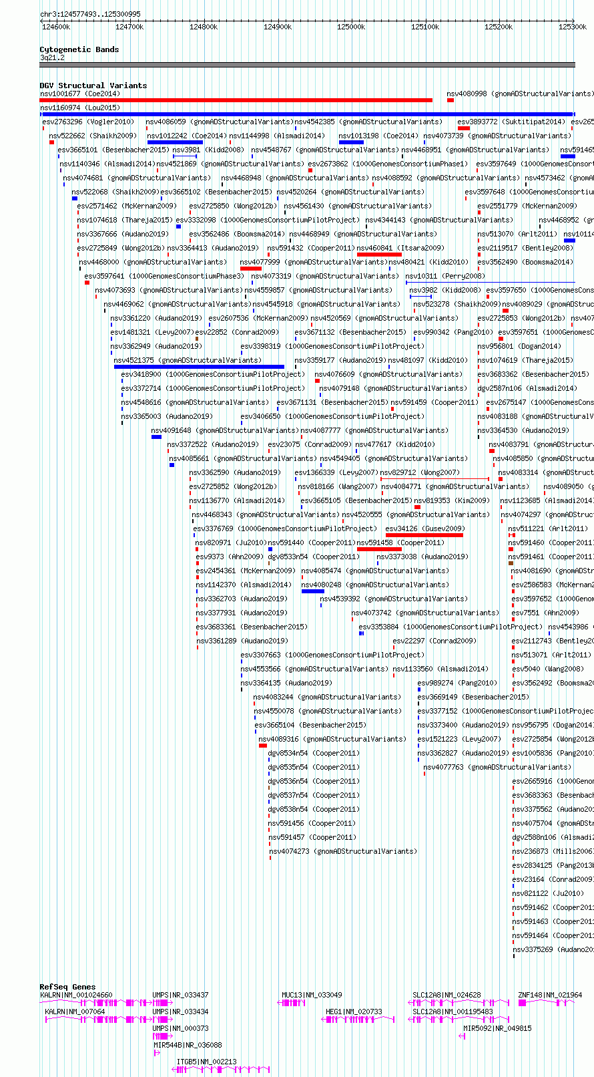Click variant label esv989274 (Pang2010)

pyautogui.click(x=458, y=683)
